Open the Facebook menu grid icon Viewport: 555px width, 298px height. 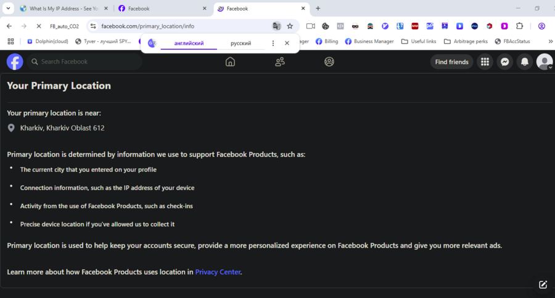pyautogui.click(x=485, y=62)
